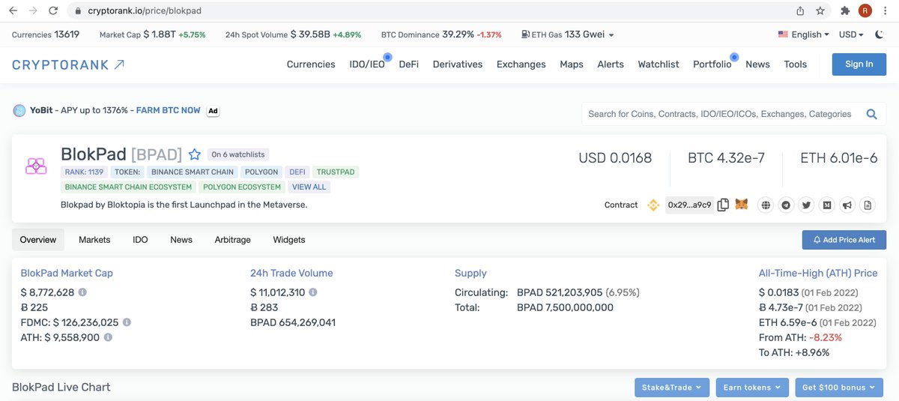Open the DeFi menu
The width and height of the screenshot is (899, 401).
(408, 64)
